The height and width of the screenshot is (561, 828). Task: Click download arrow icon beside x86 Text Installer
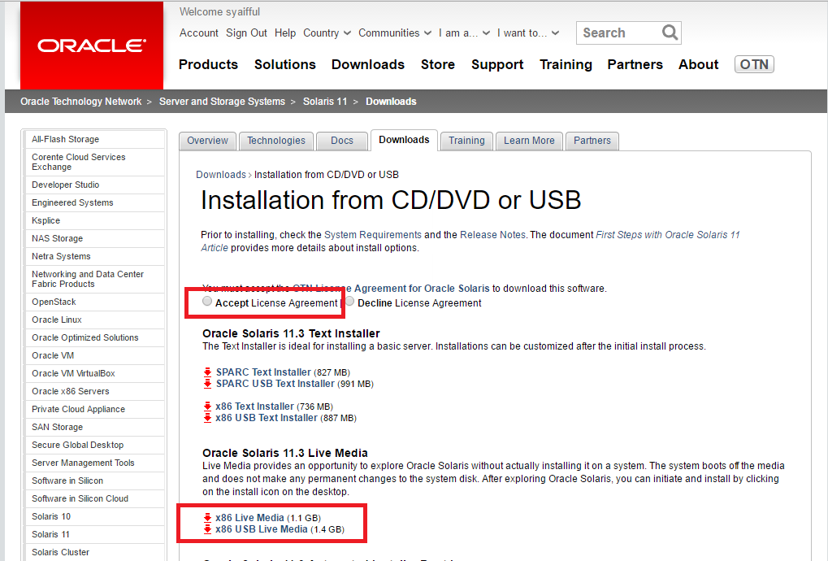(207, 407)
